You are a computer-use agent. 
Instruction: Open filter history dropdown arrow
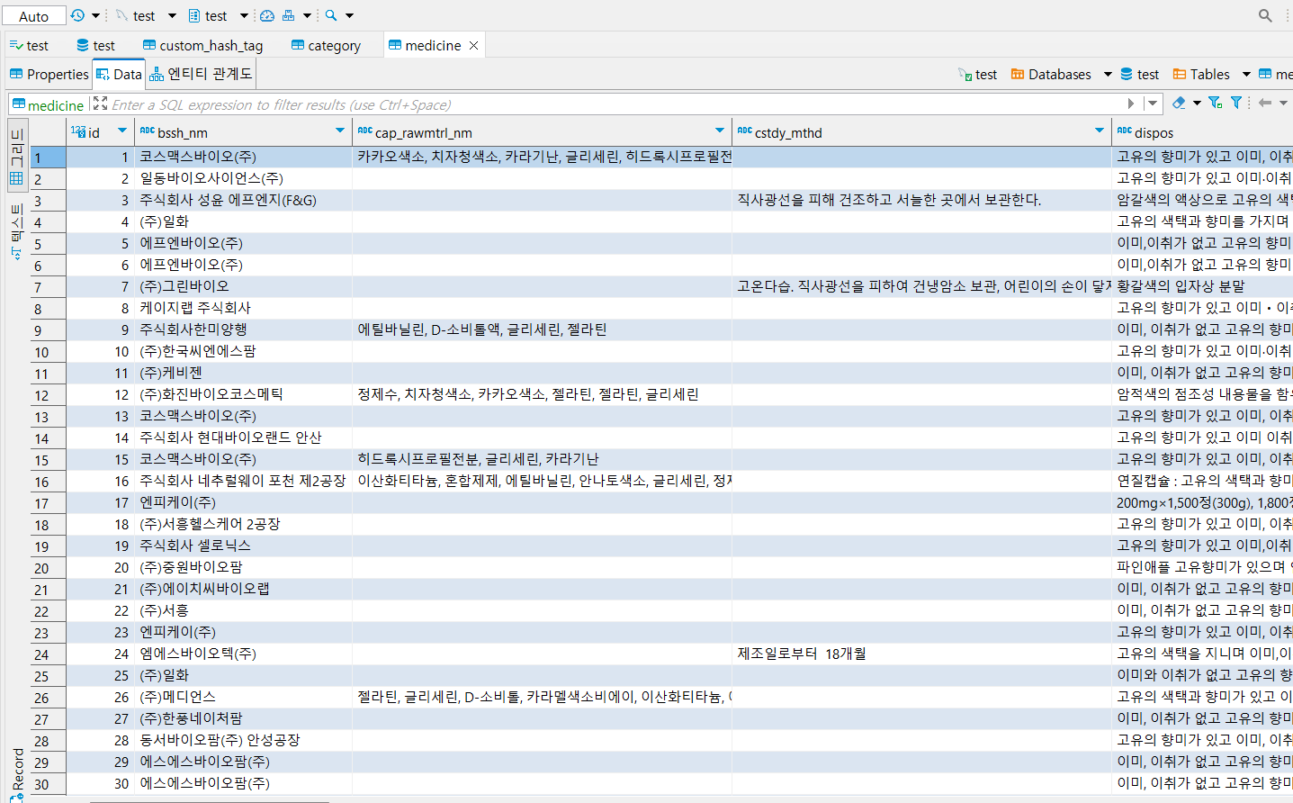coord(1153,104)
